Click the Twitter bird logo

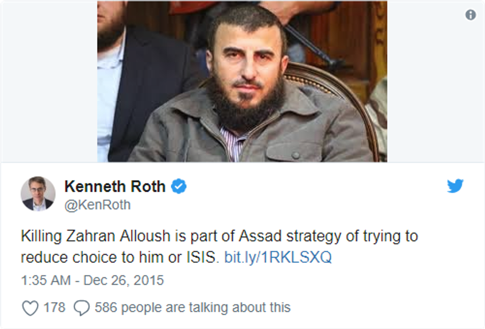coord(455,186)
